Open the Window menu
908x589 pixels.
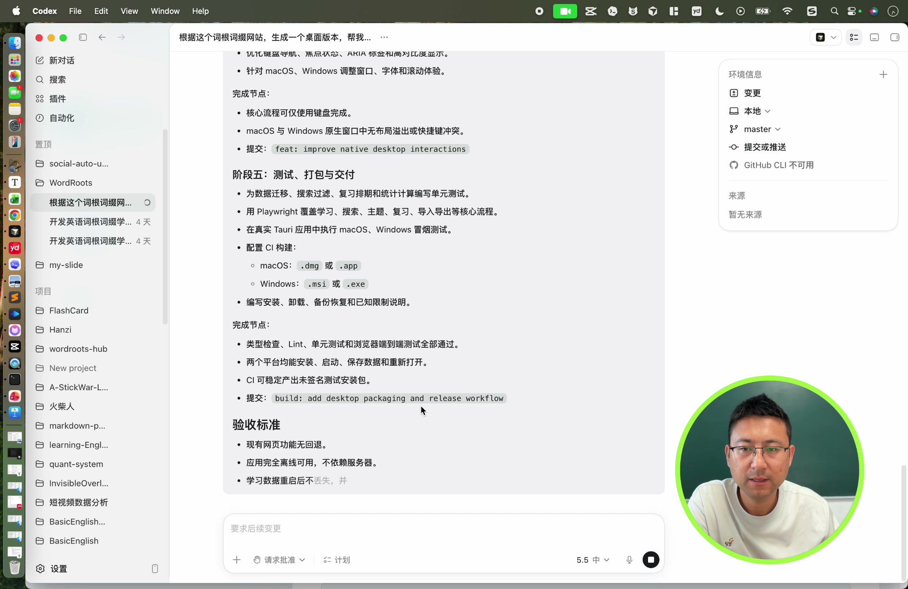[165, 11]
